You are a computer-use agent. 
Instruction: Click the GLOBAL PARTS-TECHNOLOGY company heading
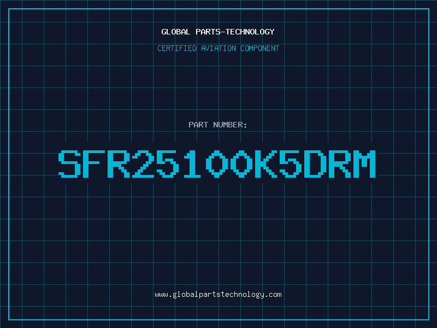[218, 32]
